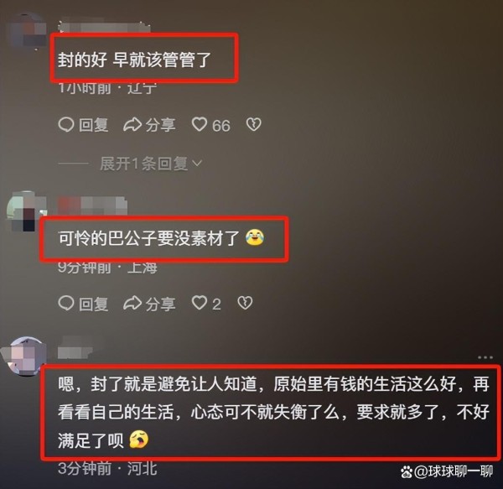Click the chevron next to 展开1条回复

(197, 164)
